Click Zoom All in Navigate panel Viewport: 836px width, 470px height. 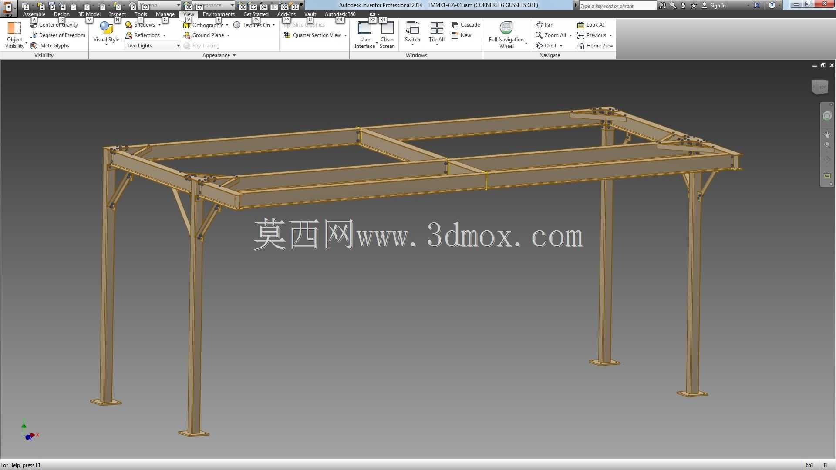pos(551,35)
